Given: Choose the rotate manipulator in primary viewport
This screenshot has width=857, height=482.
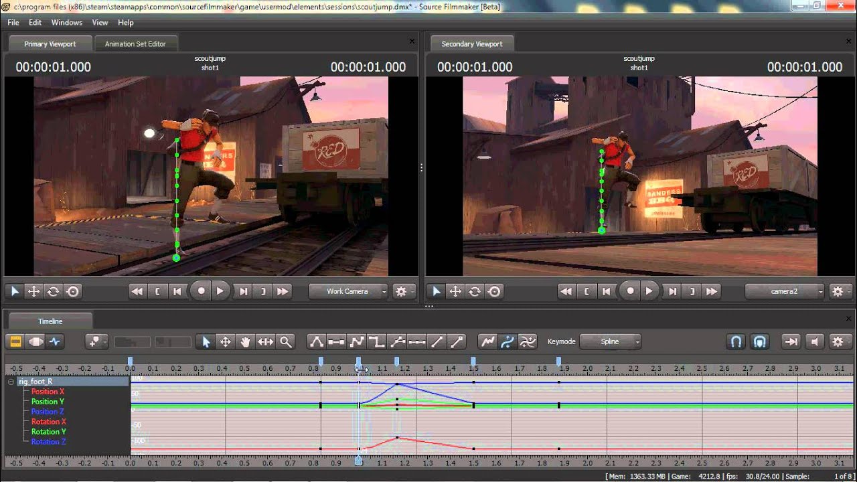Looking at the screenshot, I should tap(53, 291).
